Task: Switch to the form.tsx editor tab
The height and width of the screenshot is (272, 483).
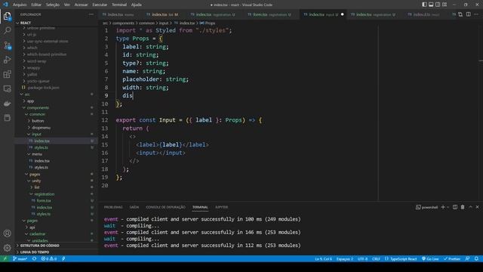Action: tap(272, 14)
